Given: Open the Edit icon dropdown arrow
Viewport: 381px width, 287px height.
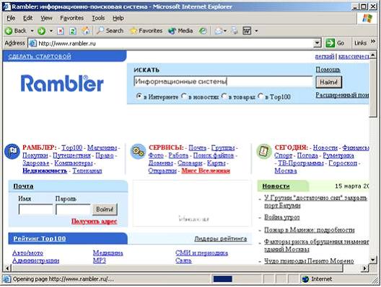Looking at the screenshot, I should [x=256, y=31].
